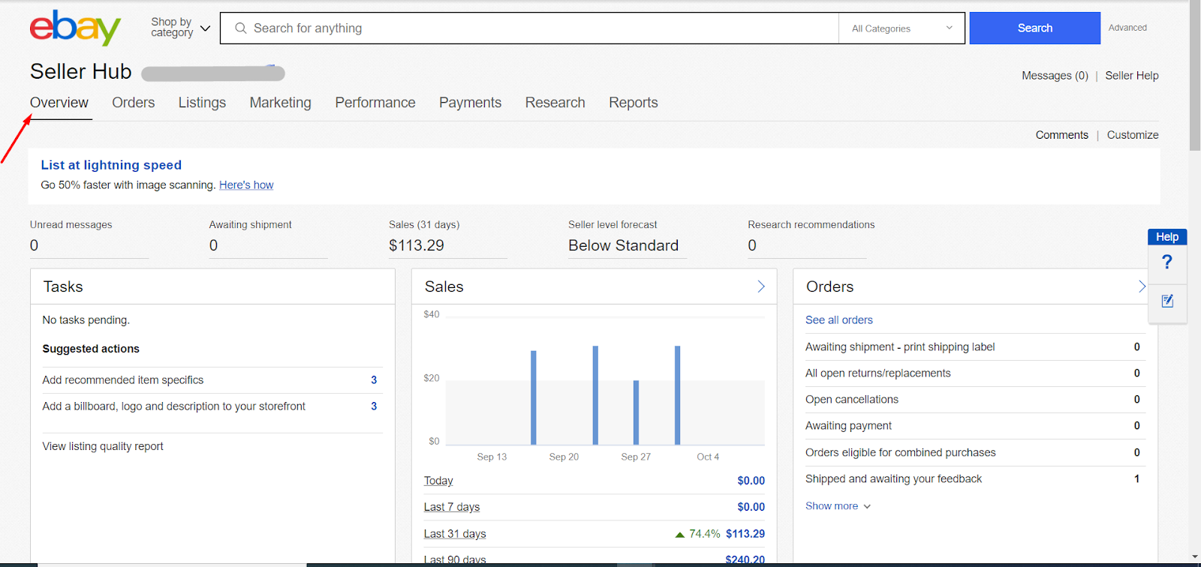Image resolution: width=1201 pixels, height=567 pixels.
Task: Click the Today sales link
Action: [438, 481]
